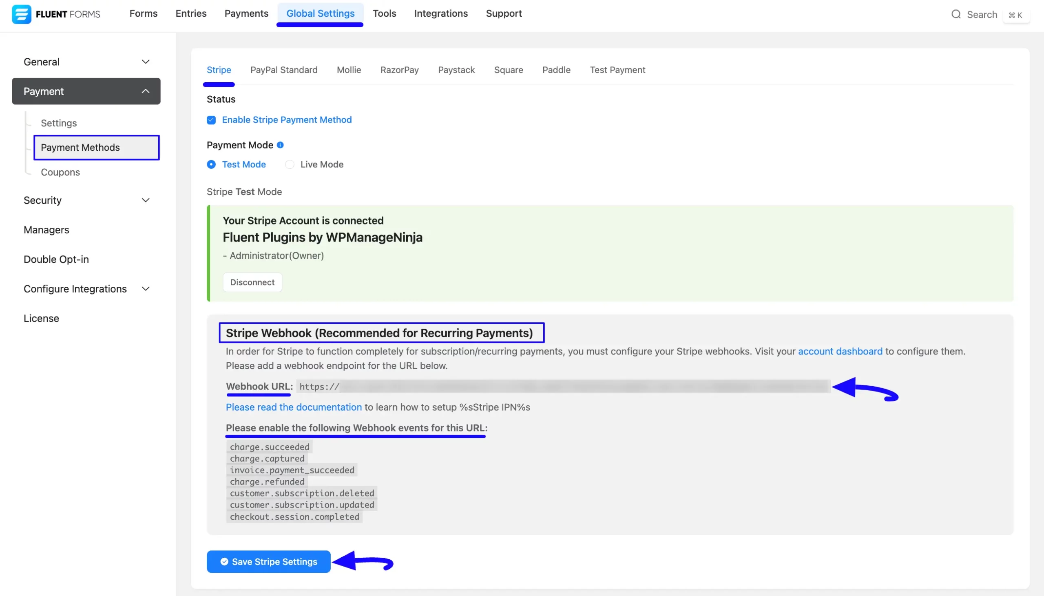Switch to the Stripe tab
Screen dimensions: 1044x596
[219, 70]
